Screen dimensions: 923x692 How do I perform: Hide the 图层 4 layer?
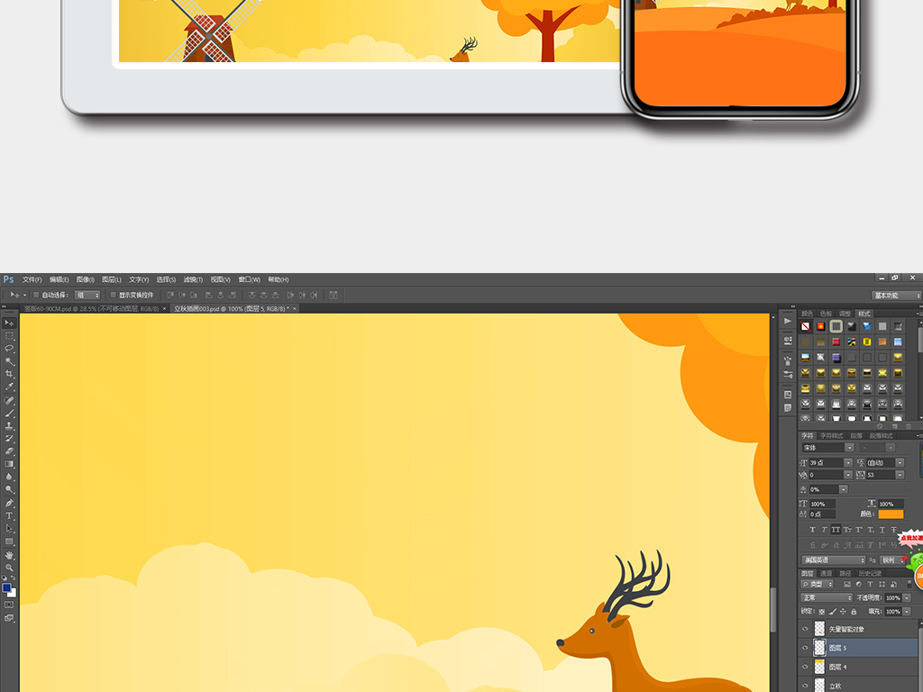pyautogui.click(x=805, y=667)
